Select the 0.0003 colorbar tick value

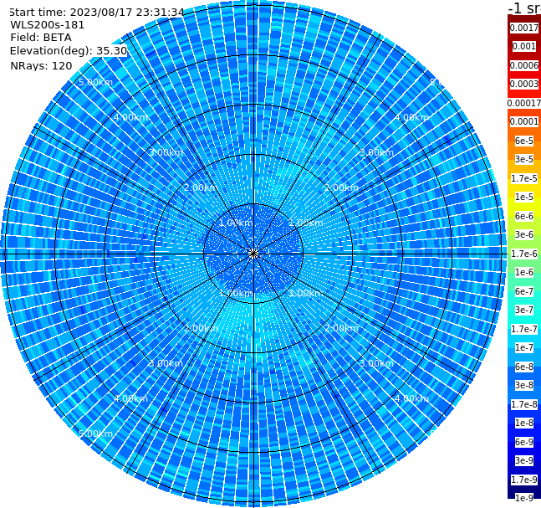(x=524, y=84)
